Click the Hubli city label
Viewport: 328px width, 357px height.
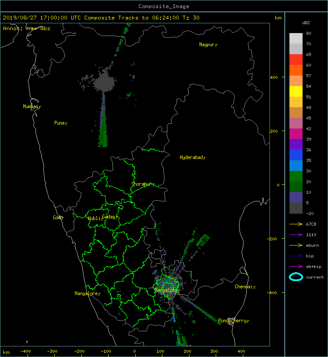94,218
